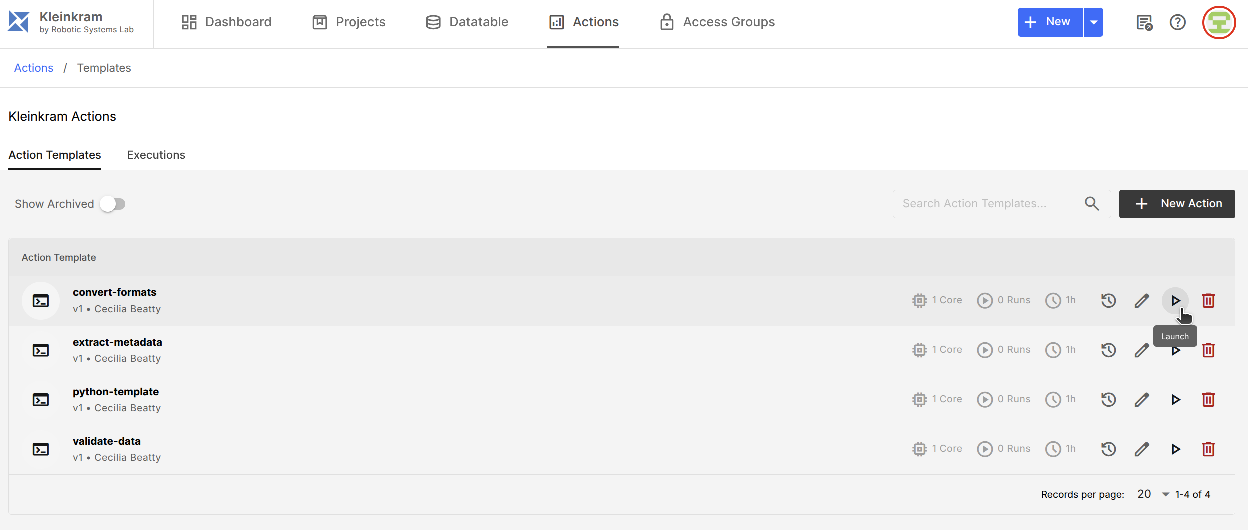
Task: Expand the New button dropdown arrow
Action: pos(1094,22)
